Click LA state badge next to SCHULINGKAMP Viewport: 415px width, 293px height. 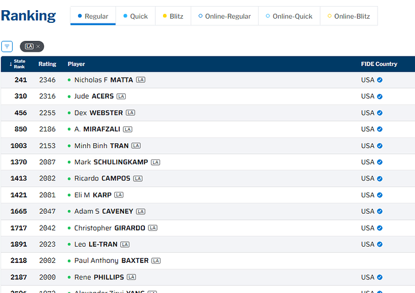coord(155,162)
